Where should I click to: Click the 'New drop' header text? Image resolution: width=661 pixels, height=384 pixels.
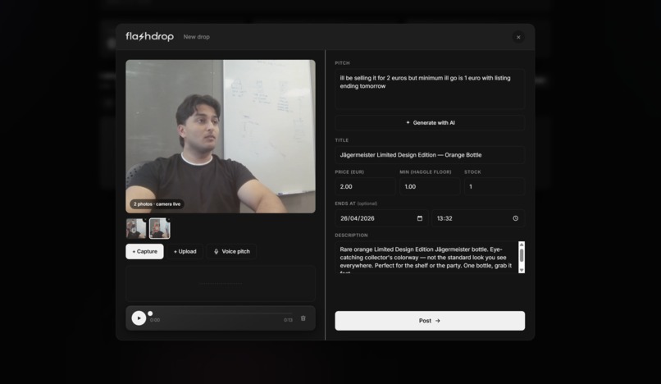(197, 37)
